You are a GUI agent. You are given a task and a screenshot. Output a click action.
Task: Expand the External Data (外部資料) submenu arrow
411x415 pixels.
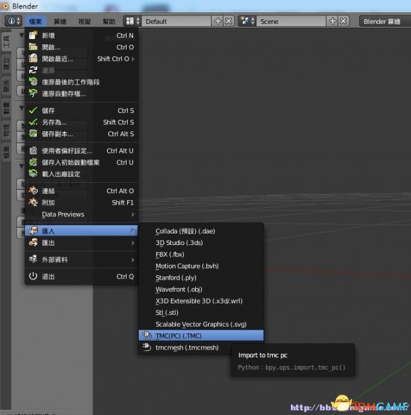133,260
